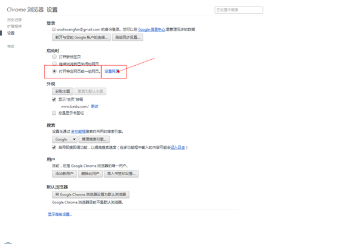Select open specific pages radio option
This screenshot has width=344, height=244.
(x=54, y=71)
